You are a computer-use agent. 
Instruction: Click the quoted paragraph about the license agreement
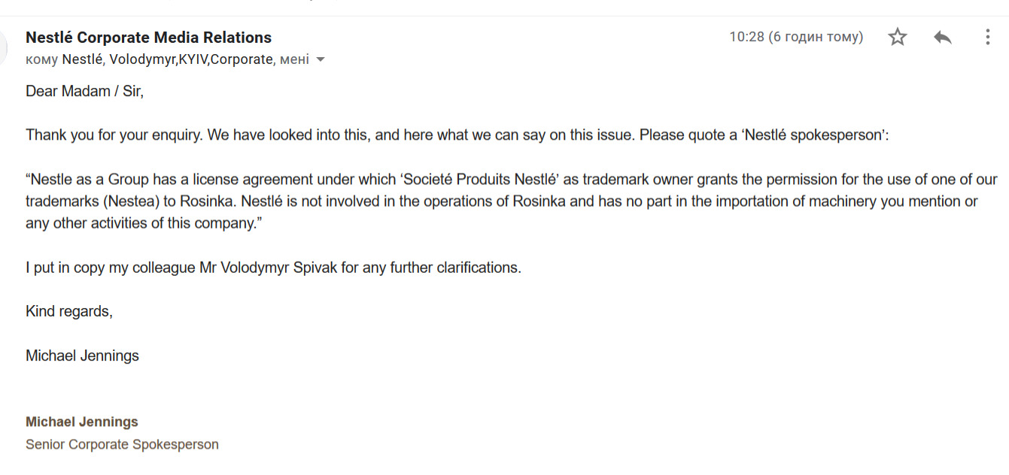click(x=512, y=201)
